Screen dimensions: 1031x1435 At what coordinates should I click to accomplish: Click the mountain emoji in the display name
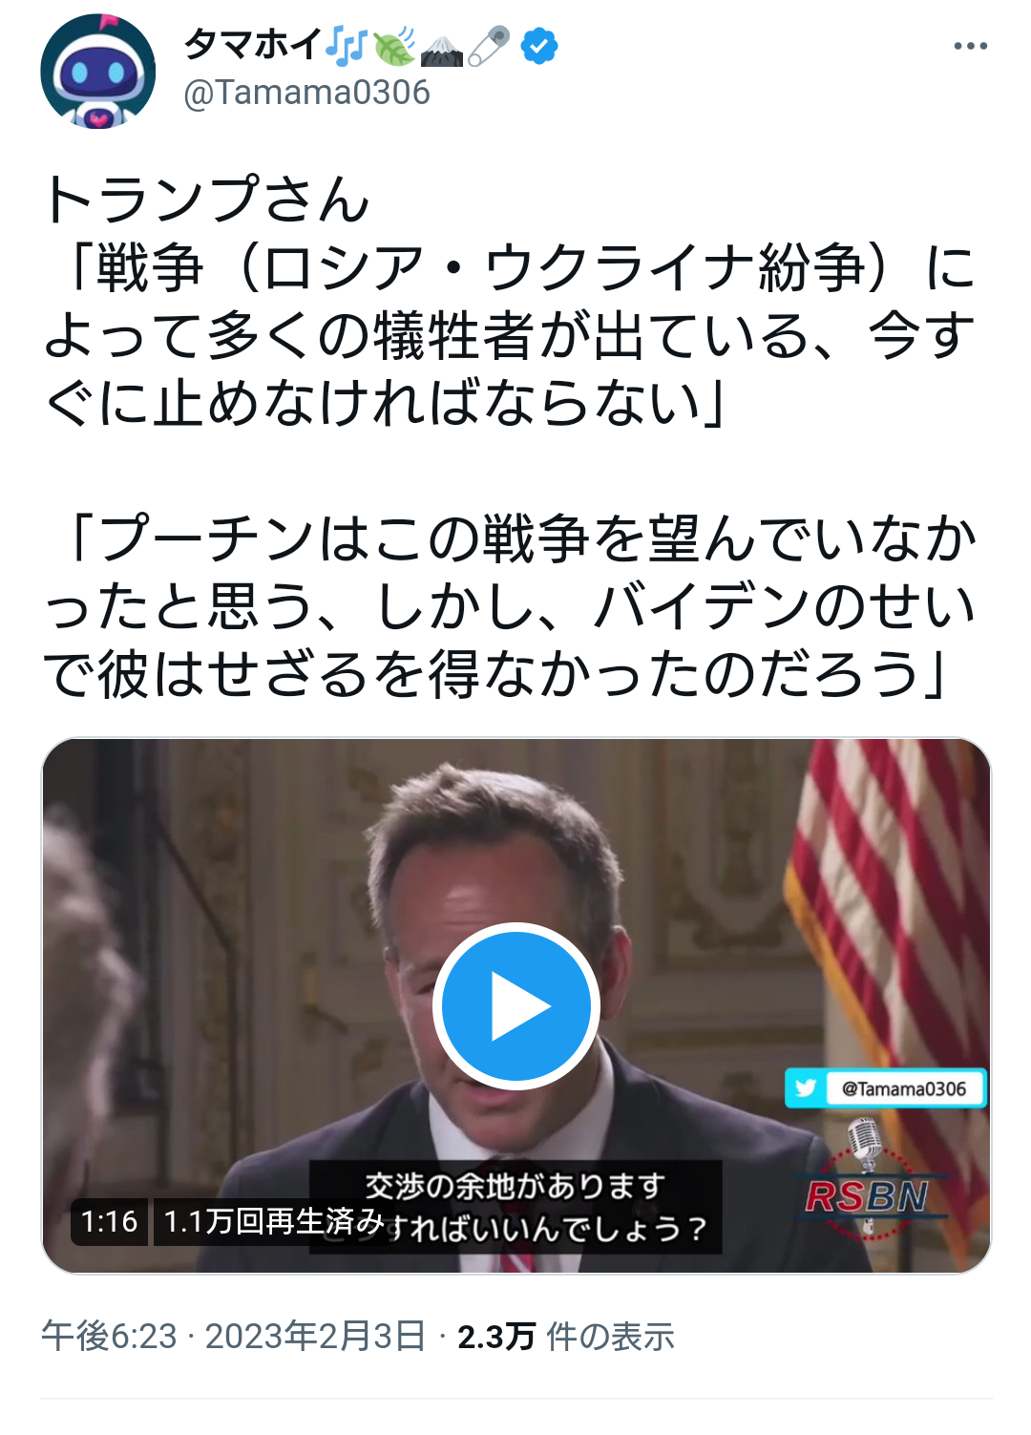click(x=441, y=46)
